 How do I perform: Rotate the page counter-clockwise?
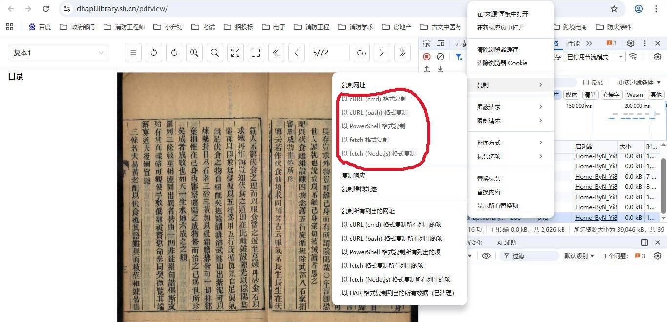[153, 53]
